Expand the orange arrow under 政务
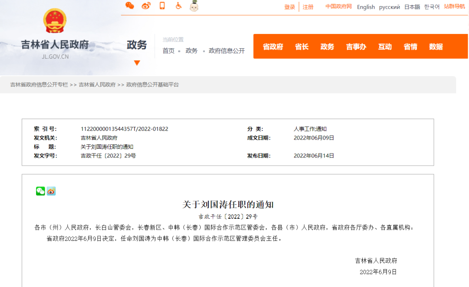Viewport: 469px width, 287px height. [x=137, y=63]
